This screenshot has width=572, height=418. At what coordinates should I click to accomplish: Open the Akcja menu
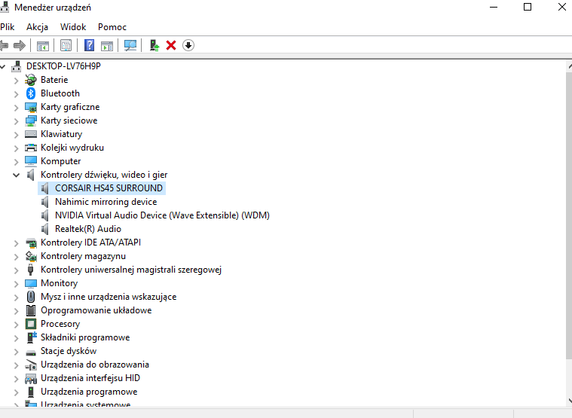coord(37,27)
